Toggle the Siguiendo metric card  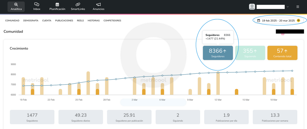[x=250, y=53]
